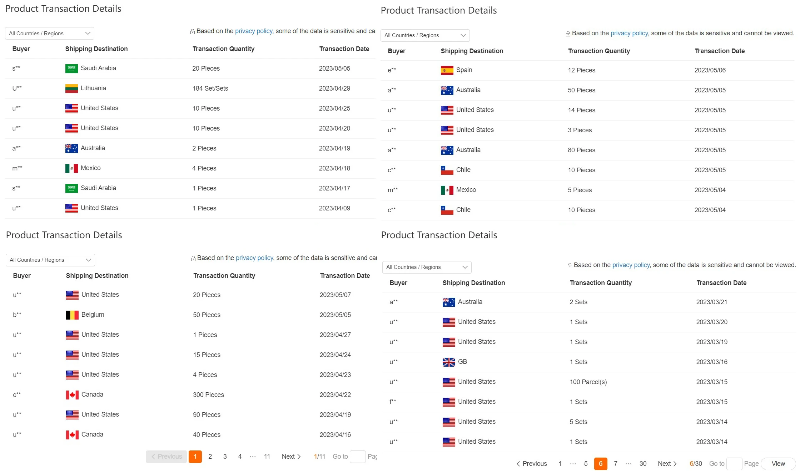This screenshot has height=474, width=800.
Task: Go to page 30 in the bottom-right pagination
Action: (x=643, y=464)
